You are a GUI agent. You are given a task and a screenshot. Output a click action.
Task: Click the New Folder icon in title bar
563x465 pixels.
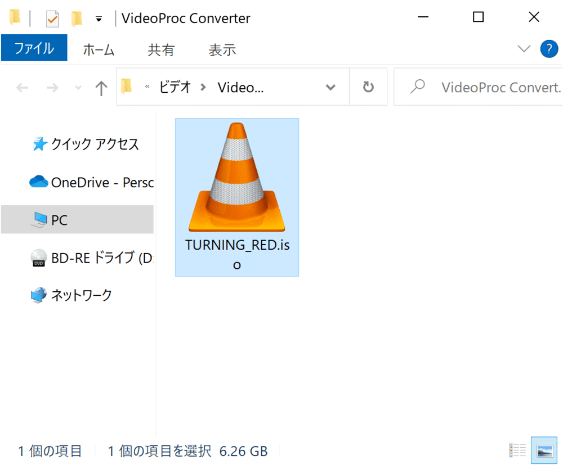77,19
